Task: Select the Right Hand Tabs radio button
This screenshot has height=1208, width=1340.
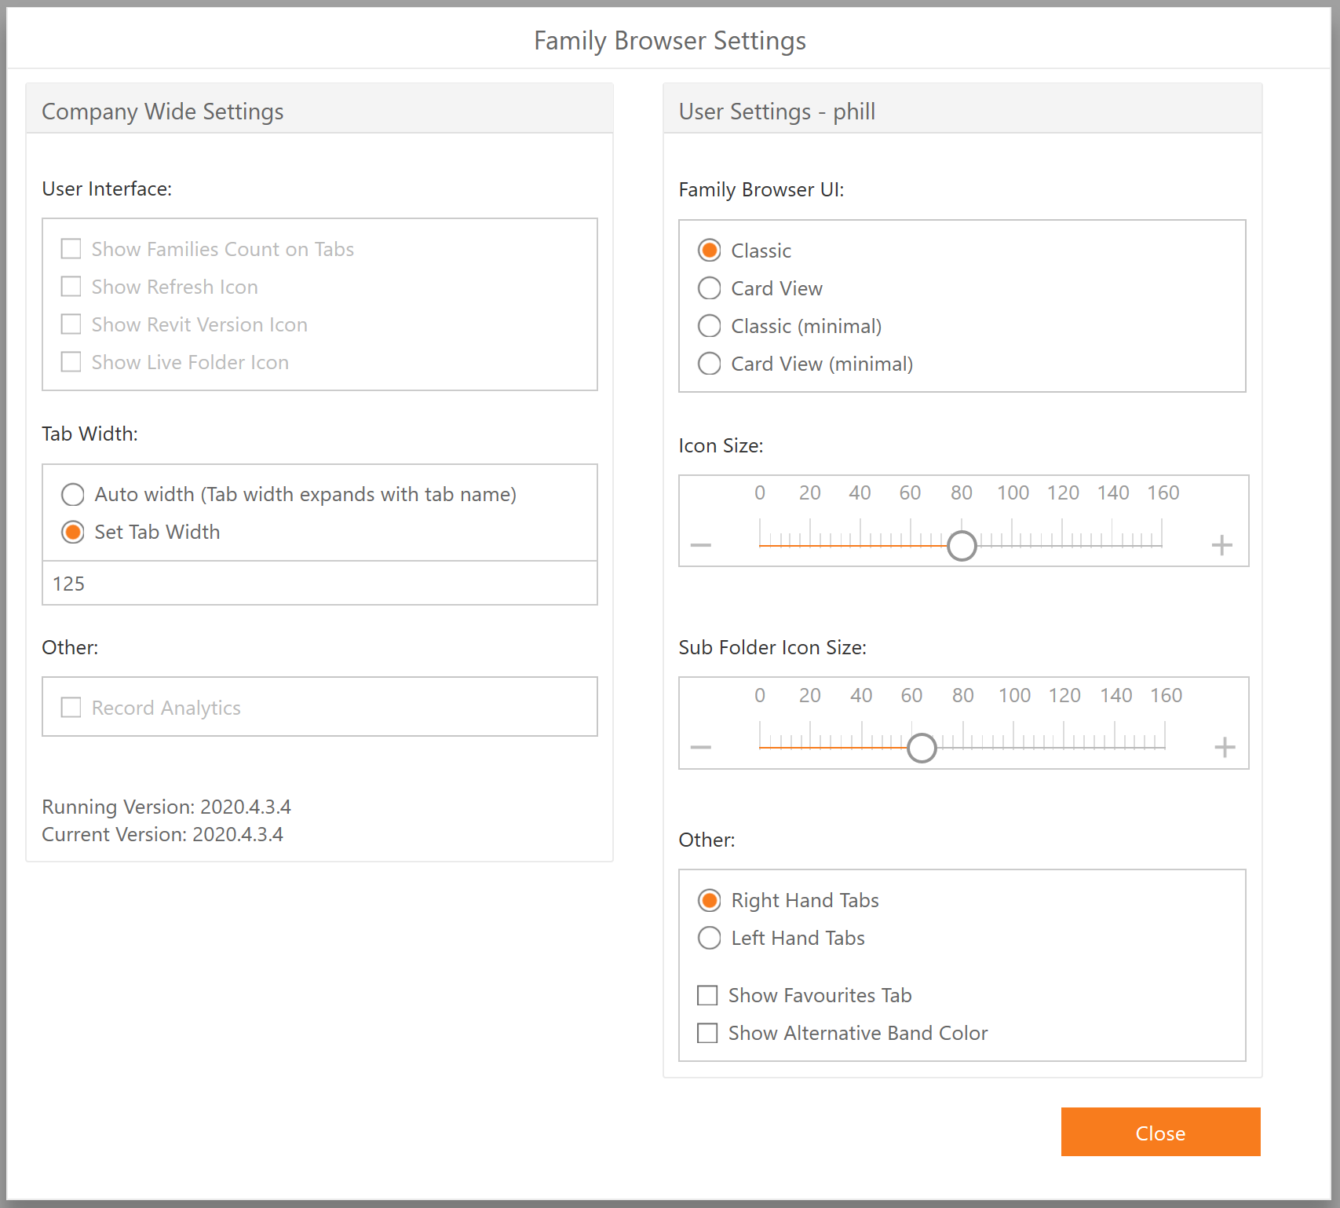Action: click(x=710, y=900)
